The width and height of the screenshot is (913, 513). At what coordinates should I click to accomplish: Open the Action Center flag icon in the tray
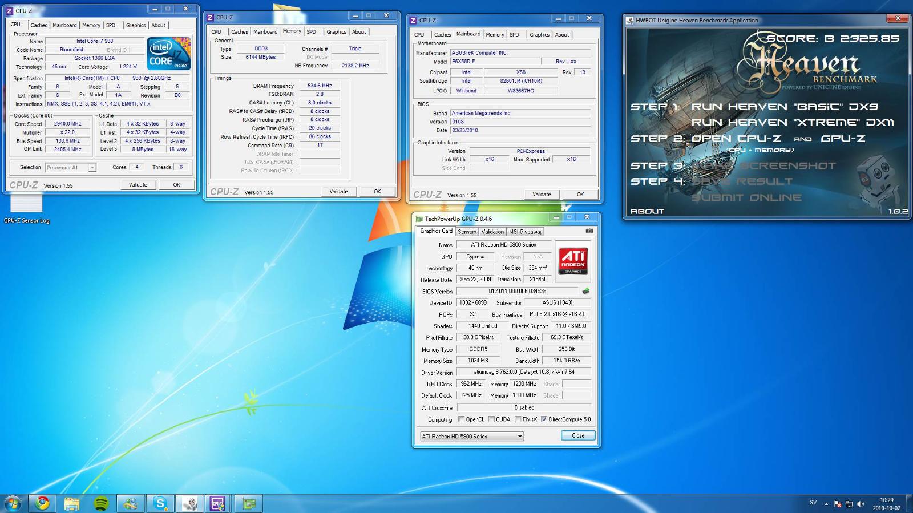838,504
